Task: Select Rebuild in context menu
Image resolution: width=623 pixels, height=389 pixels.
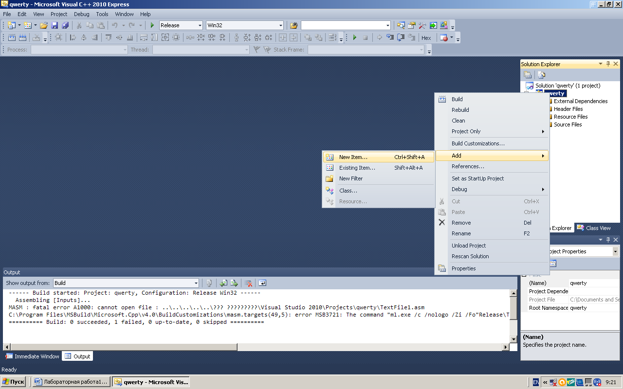Action: point(492,110)
